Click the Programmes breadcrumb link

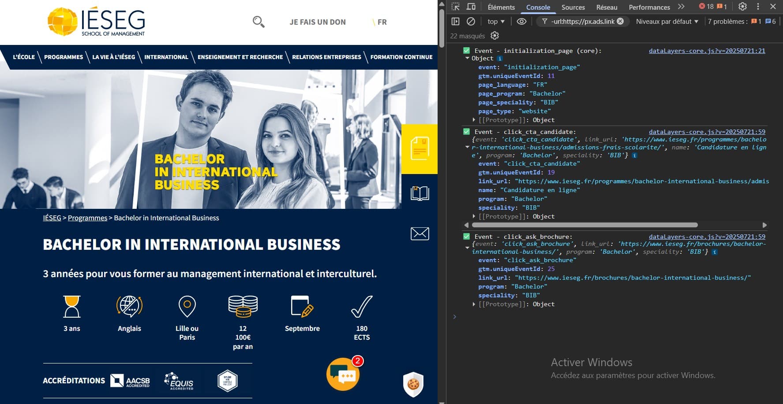coord(87,218)
